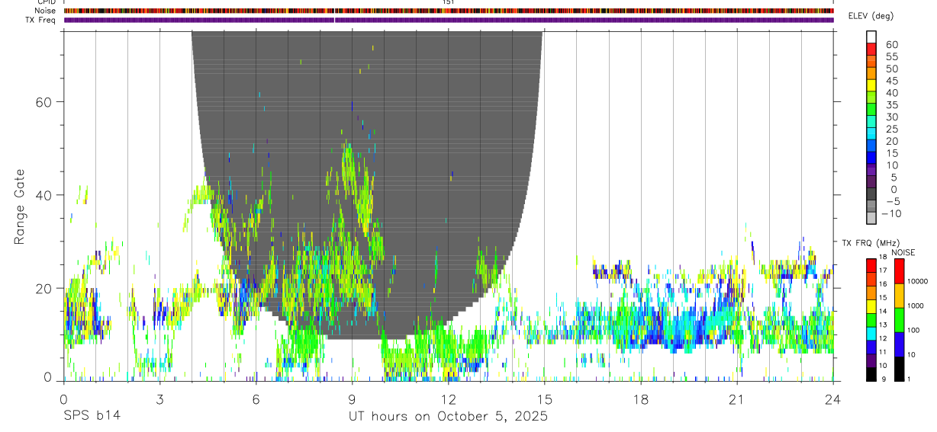Click the "Noise" row label at top
The height and width of the screenshot is (432, 937).
coord(46,11)
